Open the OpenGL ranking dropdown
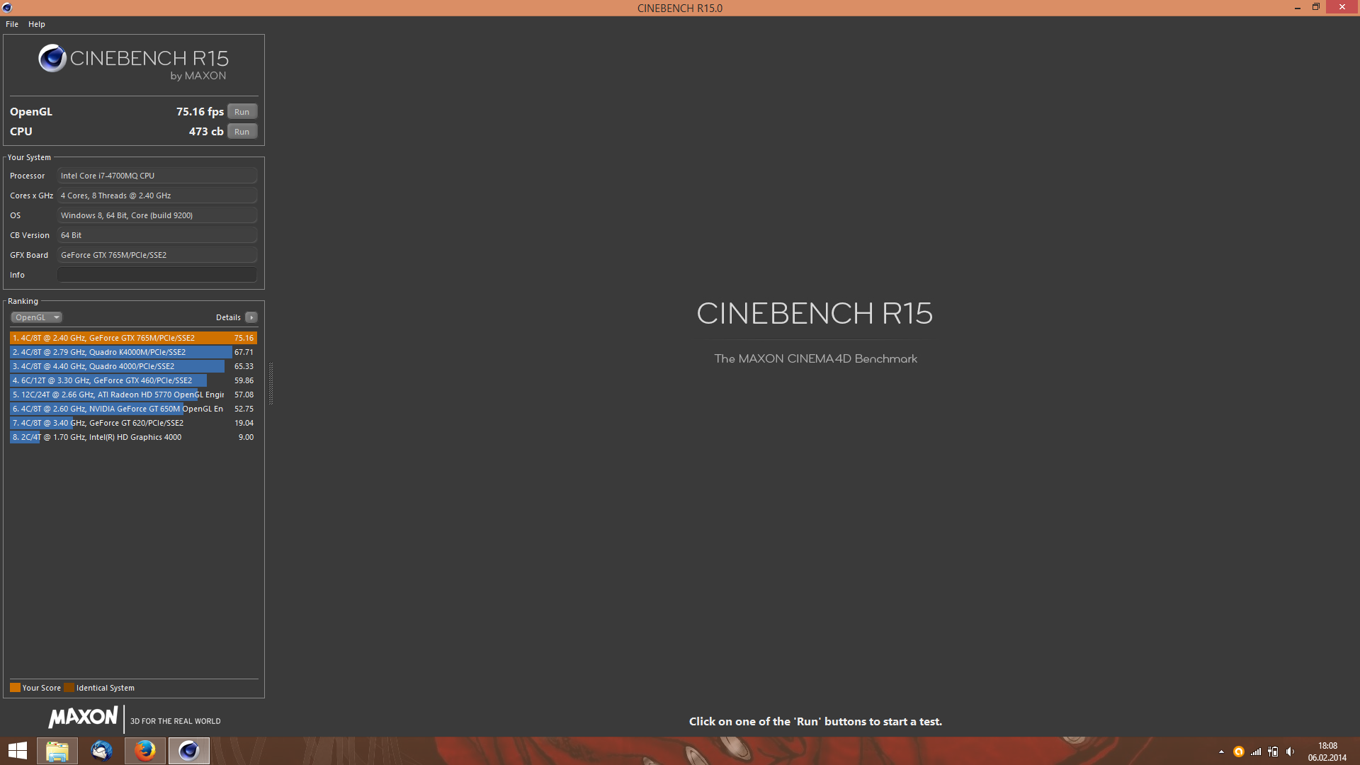The image size is (1360, 765). (x=37, y=317)
